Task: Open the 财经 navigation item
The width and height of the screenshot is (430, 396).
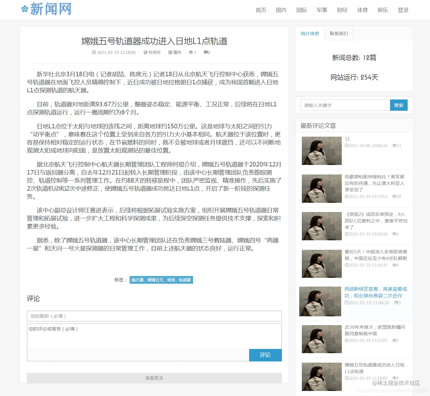Action: pos(342,10)
